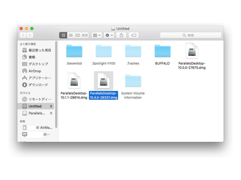
Task: Go back with the left arrow
Action: tap(23, 35)
